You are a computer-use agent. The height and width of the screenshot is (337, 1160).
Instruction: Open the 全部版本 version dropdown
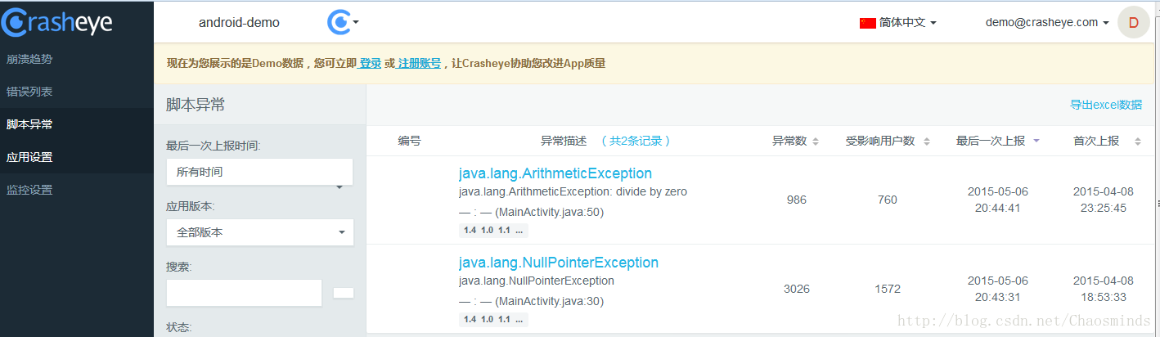coord(259,232)
